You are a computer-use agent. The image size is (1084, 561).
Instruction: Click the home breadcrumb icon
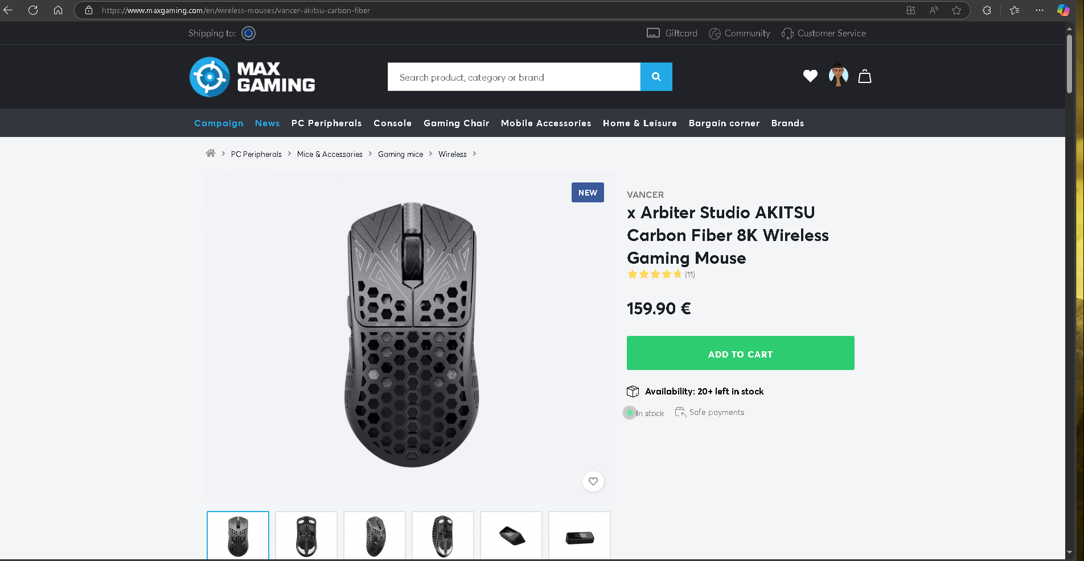point(211,153)
